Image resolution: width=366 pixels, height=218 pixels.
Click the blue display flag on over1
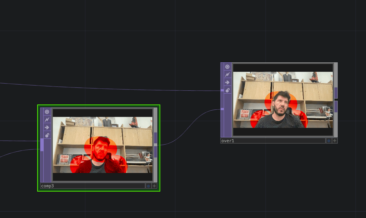coord(329,141)
